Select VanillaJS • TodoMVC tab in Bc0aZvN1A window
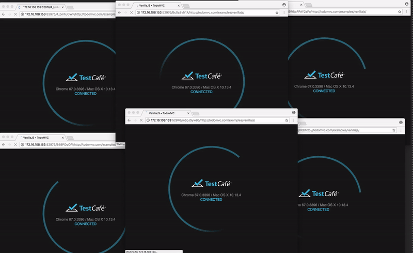The width and height of the screenshot is (413, 253). [157, 5]
